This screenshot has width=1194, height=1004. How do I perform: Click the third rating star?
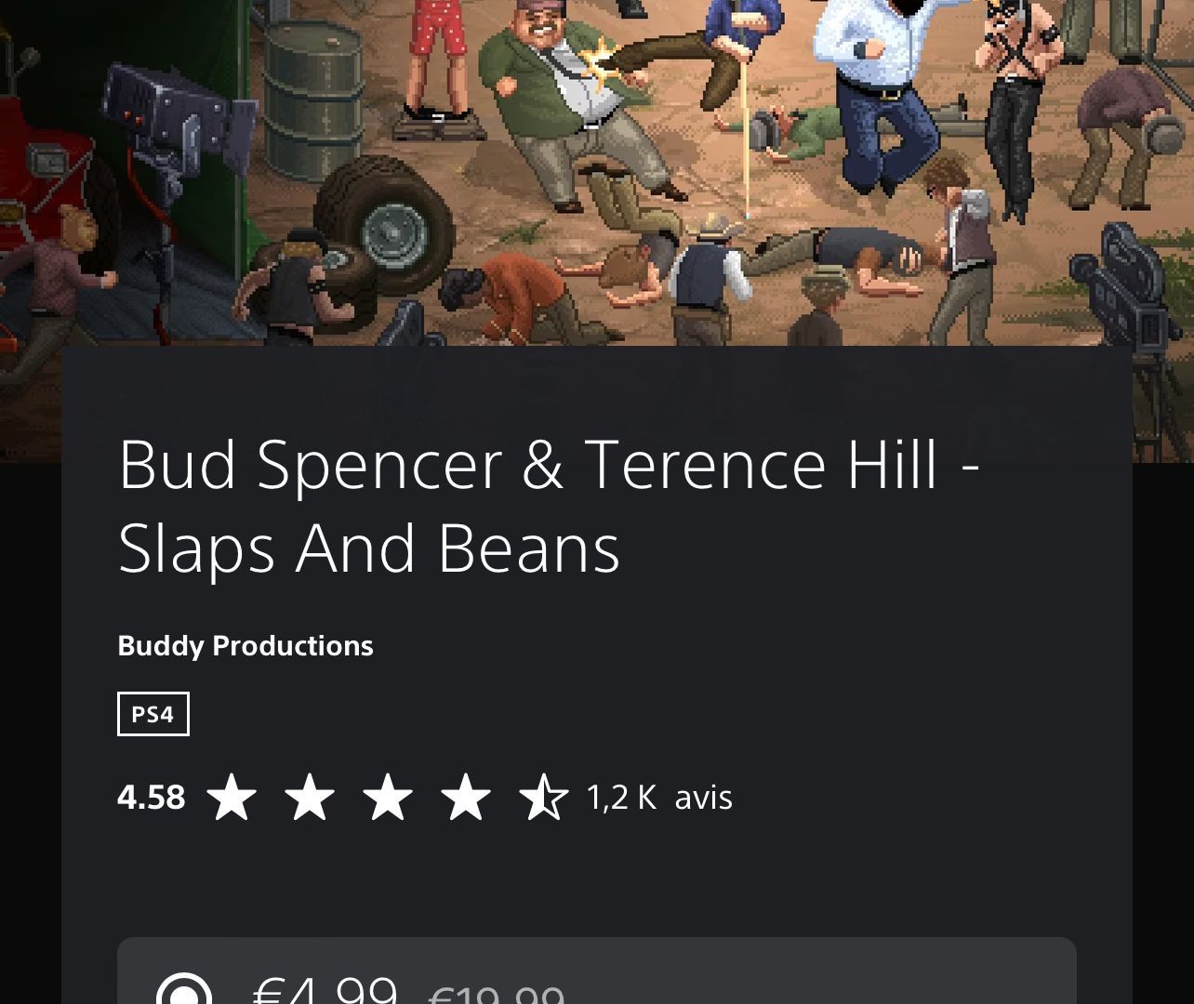[388, 798]
